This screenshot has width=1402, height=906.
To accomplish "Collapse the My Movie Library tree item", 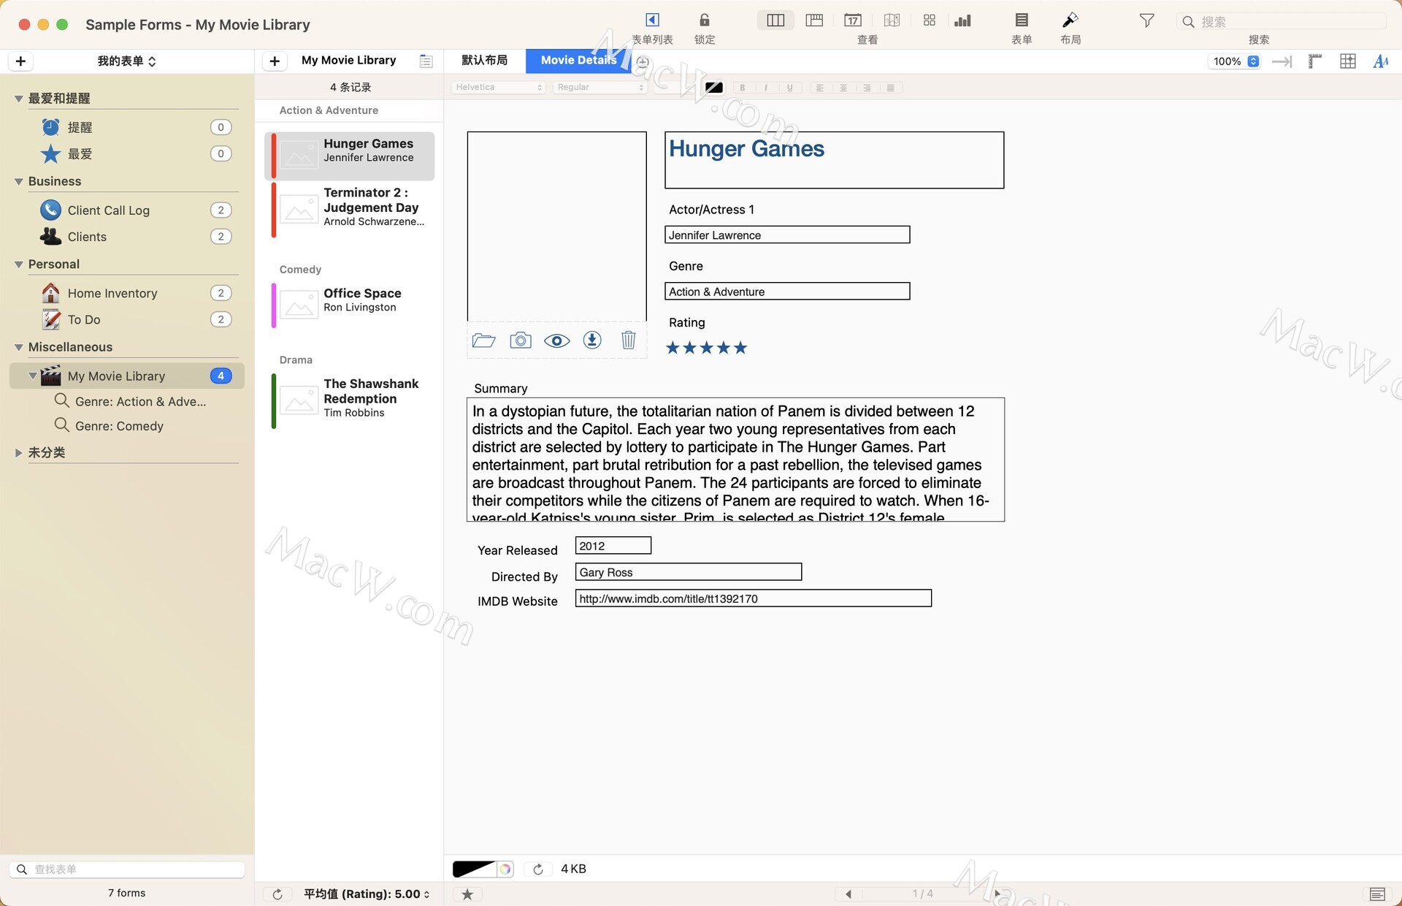I will click(x=32, y=376).
